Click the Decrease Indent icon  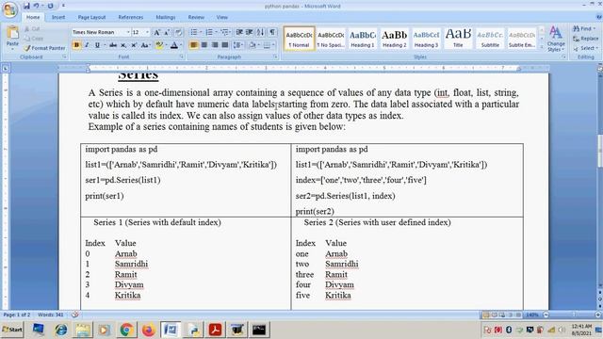[239, 32]
